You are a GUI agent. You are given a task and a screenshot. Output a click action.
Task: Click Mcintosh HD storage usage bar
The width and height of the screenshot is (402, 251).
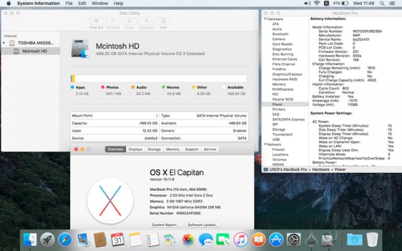coord(158,78)
